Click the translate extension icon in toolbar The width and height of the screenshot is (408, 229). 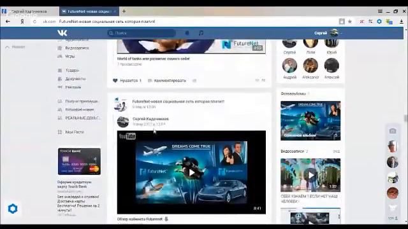point(390,22)
